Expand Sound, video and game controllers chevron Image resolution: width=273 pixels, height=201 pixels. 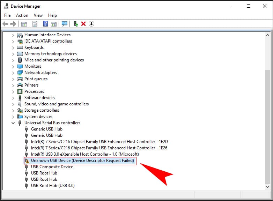pos(13,104)
